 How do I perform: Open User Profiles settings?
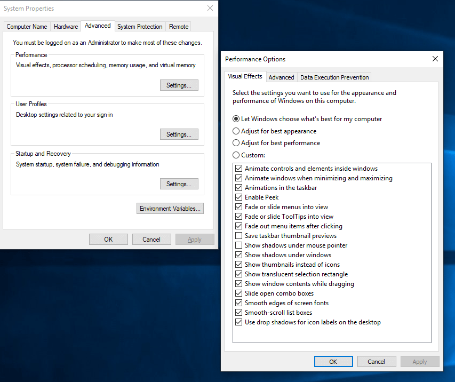[179, 134]
